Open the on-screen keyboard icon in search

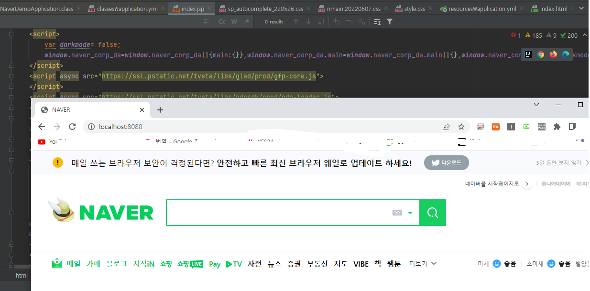click(x=397, y=213)
